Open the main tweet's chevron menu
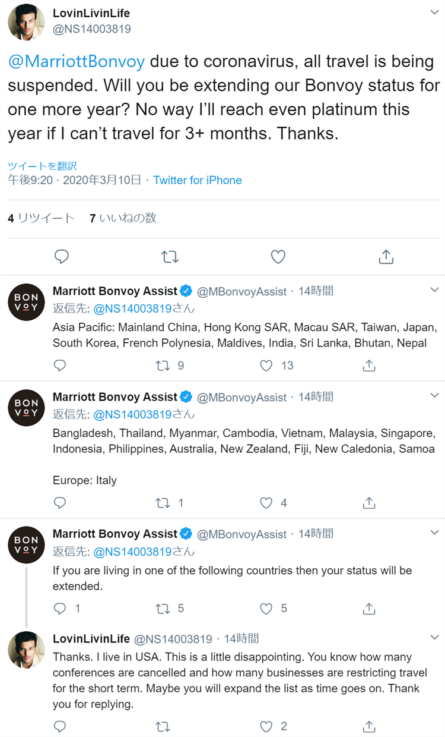This screenshot has width=445, height=737. (x=434, y=12)
